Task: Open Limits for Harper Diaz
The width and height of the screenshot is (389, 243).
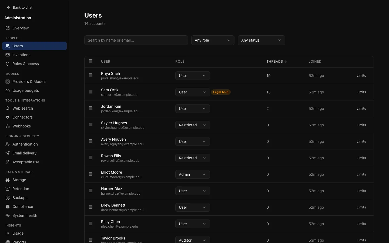Action: coord(361,191)
